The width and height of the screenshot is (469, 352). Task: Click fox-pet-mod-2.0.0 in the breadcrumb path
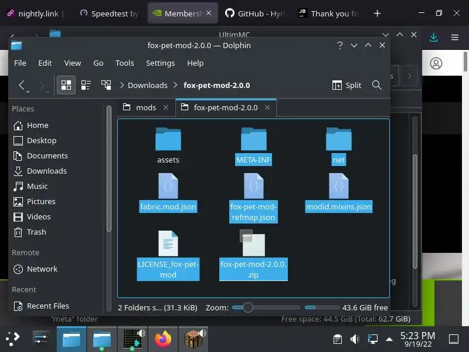coord(217,85)
